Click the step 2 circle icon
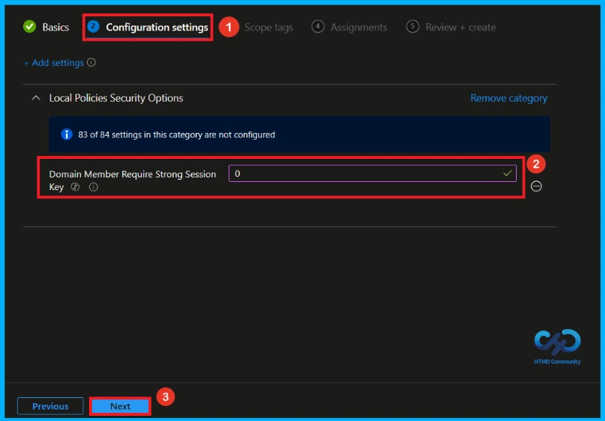The image size is (605, 421). tap(93, 26)
